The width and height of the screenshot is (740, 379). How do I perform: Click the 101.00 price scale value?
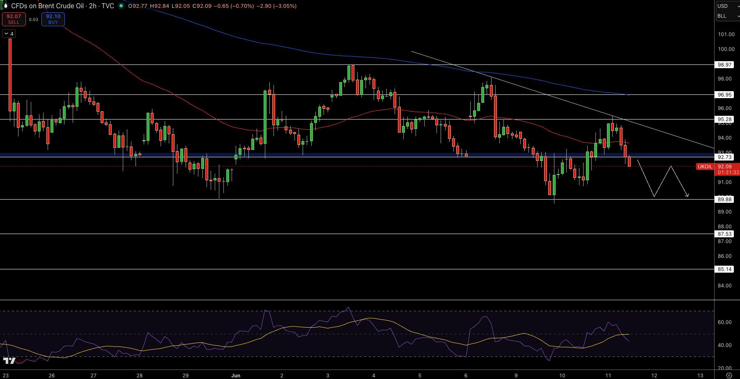pos(726,34)
